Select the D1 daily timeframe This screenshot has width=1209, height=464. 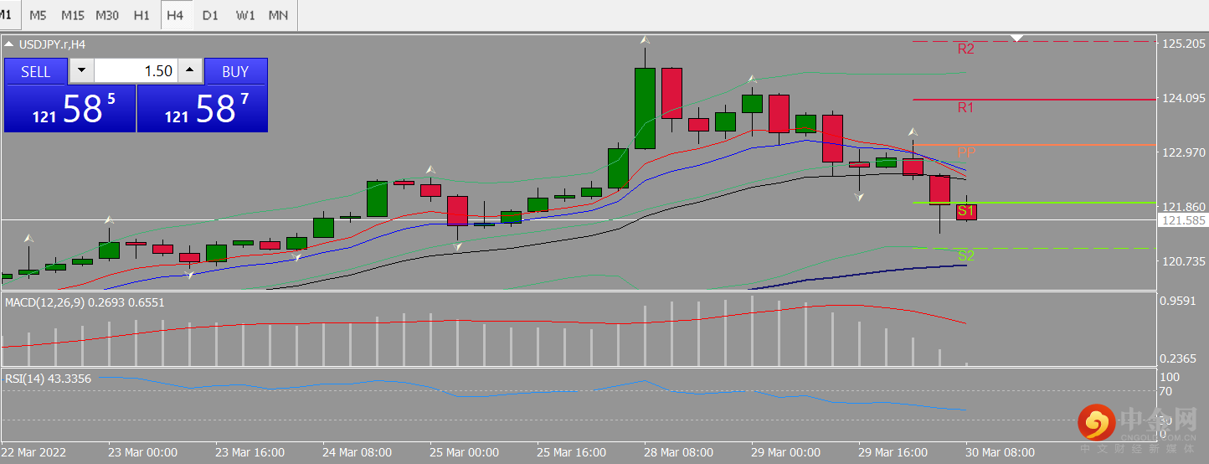click(x=210, y=15)
